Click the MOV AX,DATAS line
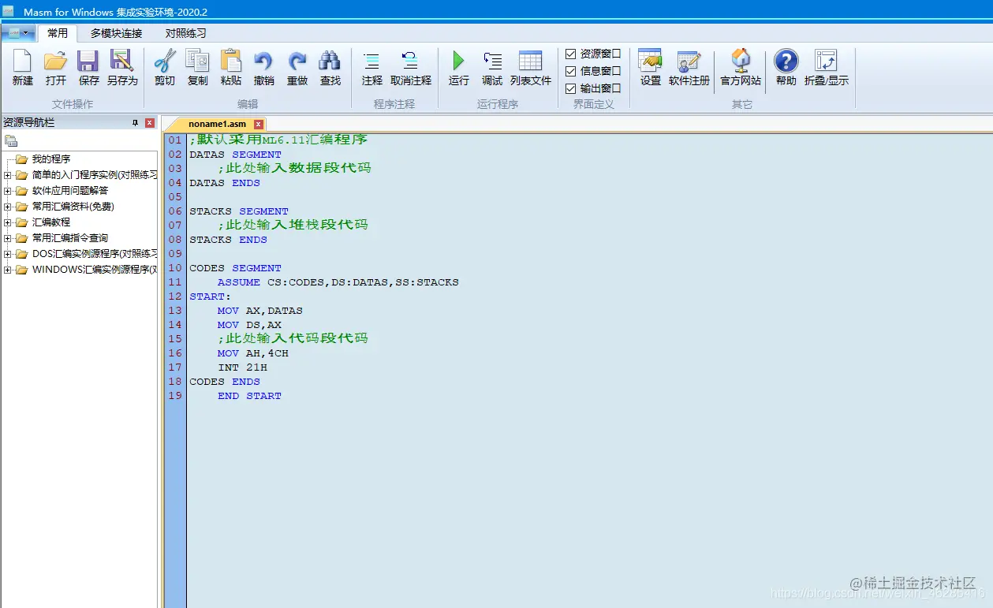Screen dimensions: 993x608 tap(260, 311)
